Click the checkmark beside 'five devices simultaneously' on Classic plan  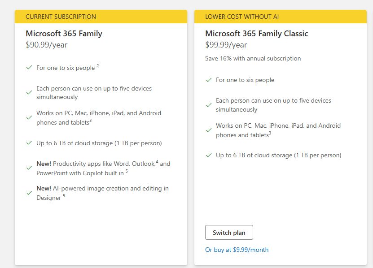[208, 105]
